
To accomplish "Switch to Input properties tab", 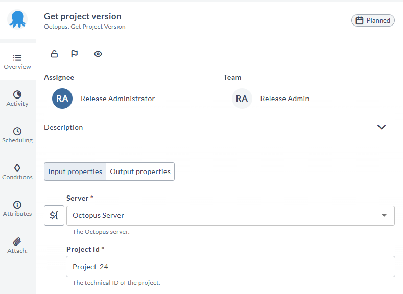I will tap(75, 171).
